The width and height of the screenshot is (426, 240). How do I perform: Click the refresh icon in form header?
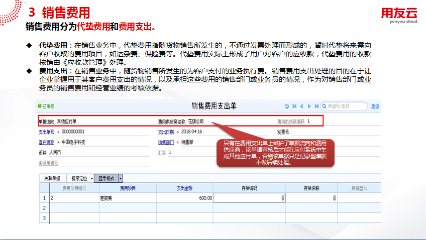[x=287, y=106]
